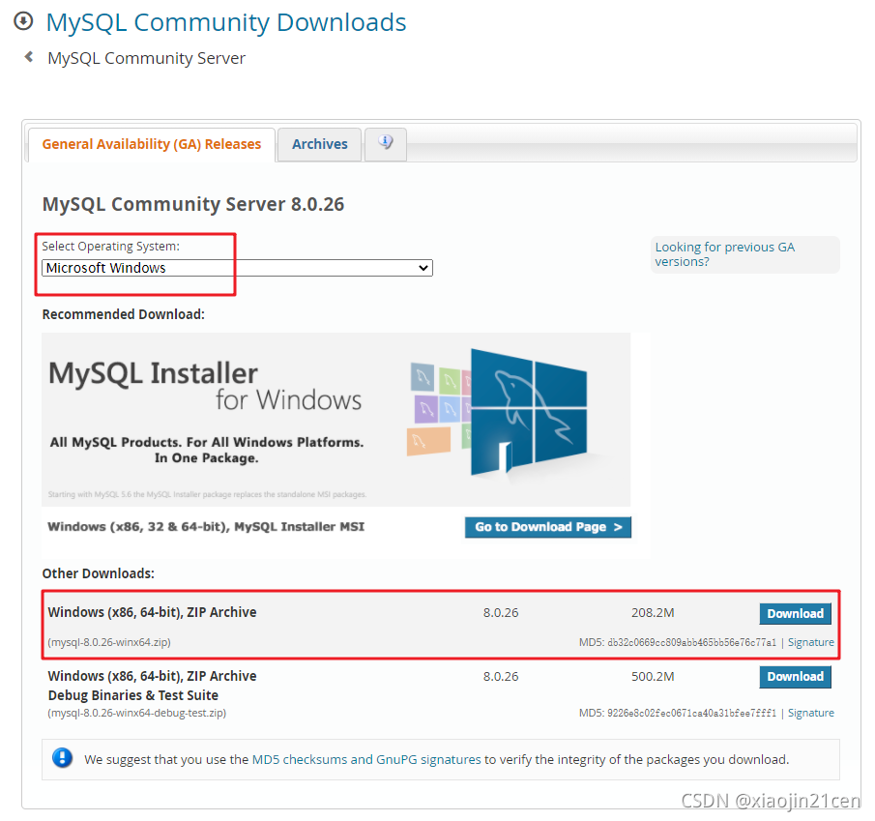The image size is (875, 821).
Task: Click the Other Downloads label
Action: 99,573
